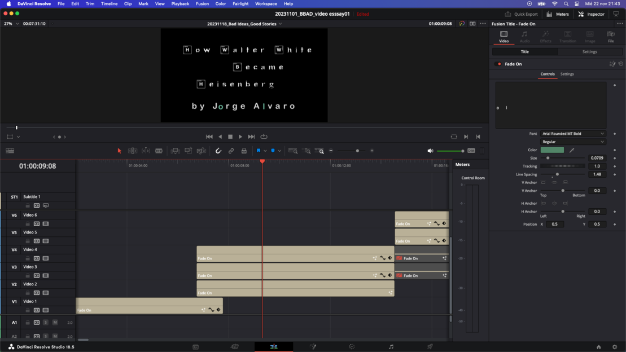Lock the Video 1 track
This screenshot has height=352, width=626.
coord(28,310)
